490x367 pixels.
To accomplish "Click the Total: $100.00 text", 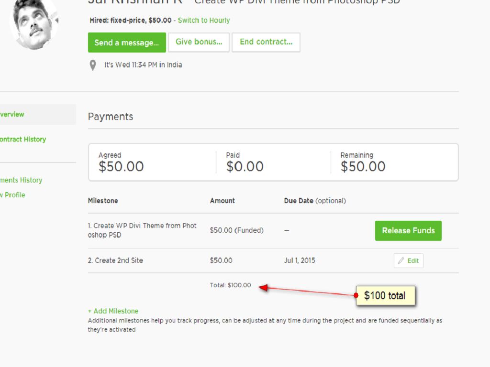I will (x=230, y=285).
